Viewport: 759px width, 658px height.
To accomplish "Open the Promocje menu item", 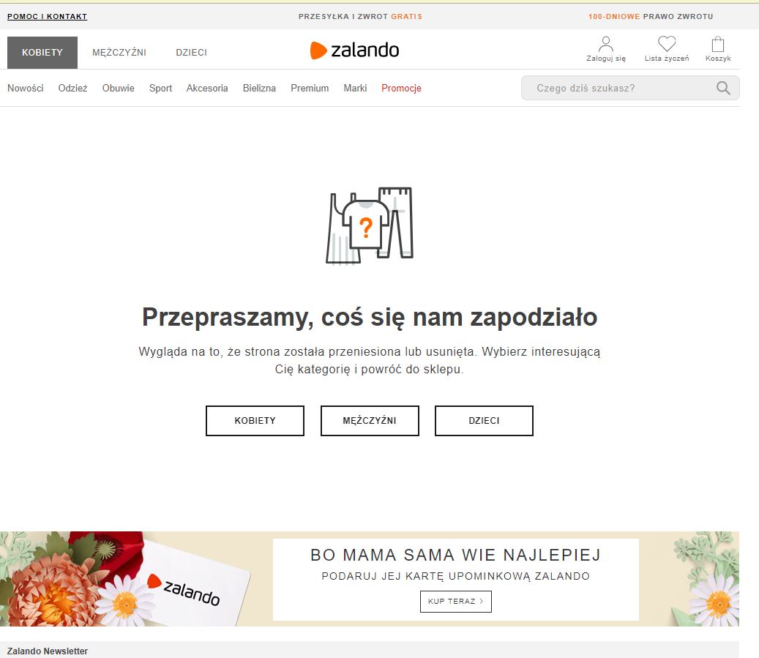I will click(x=401, y=89).
